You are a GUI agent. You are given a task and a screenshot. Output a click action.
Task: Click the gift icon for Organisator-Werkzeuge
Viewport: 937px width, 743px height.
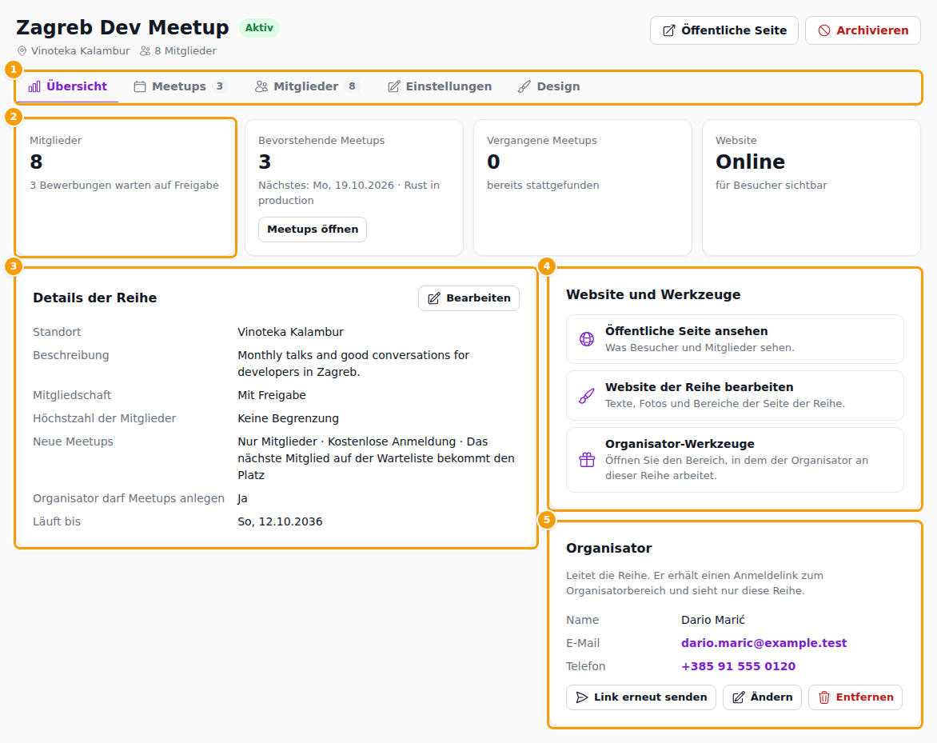(x=587, y=460)
